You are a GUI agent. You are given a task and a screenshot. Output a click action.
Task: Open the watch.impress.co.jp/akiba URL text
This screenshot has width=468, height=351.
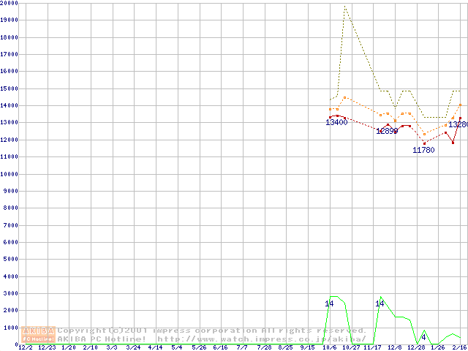262,339
